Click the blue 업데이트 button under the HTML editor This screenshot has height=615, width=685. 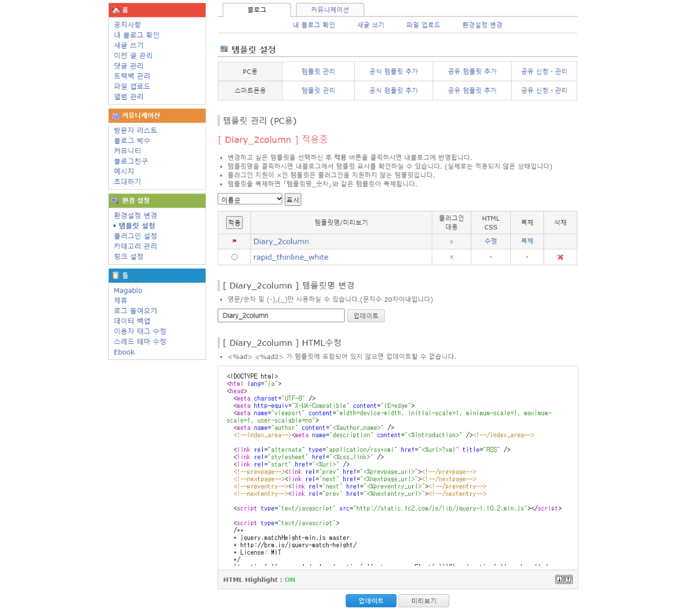coord(371,601)
